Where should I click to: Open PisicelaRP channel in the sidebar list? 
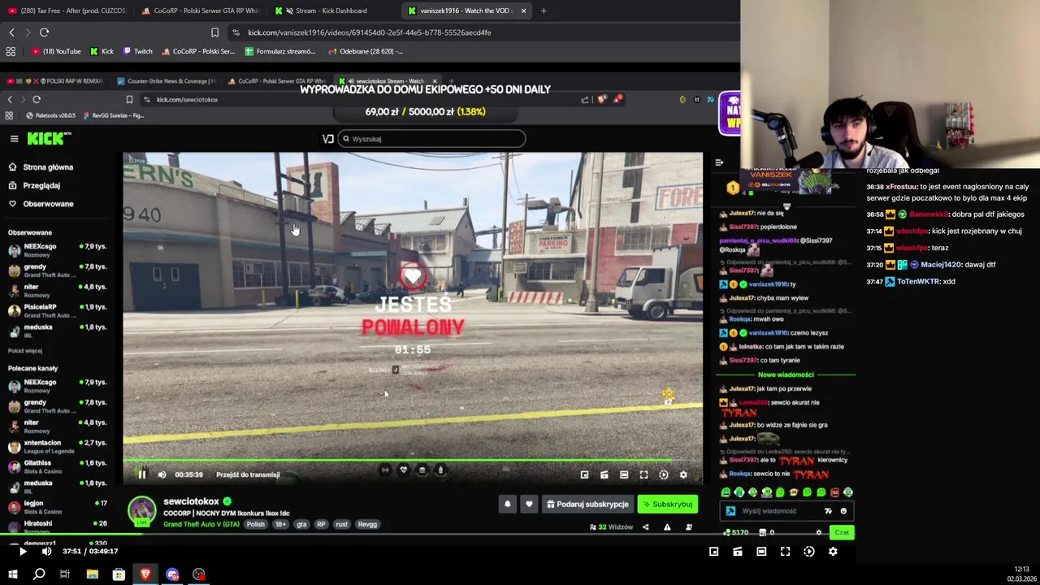tap(57, 310)
